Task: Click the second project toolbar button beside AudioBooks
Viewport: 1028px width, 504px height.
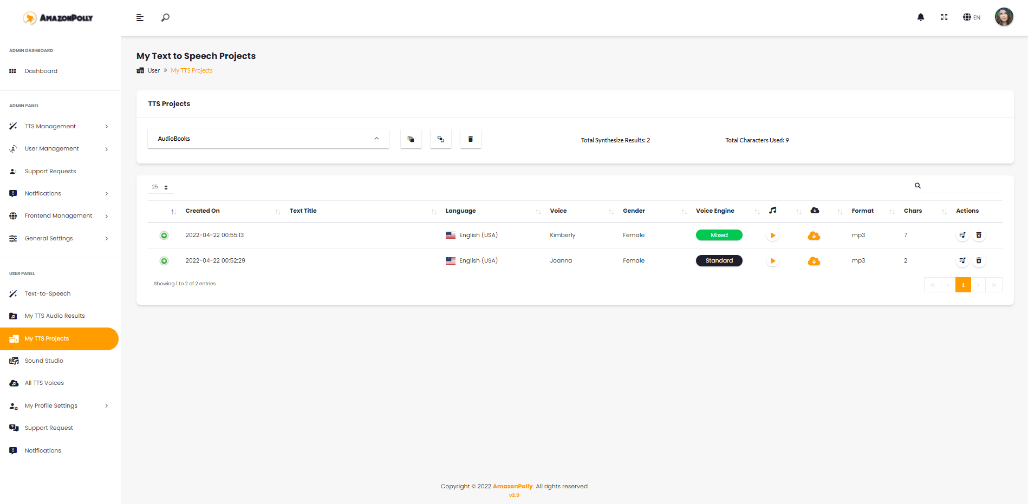Action: pos(441,139)
